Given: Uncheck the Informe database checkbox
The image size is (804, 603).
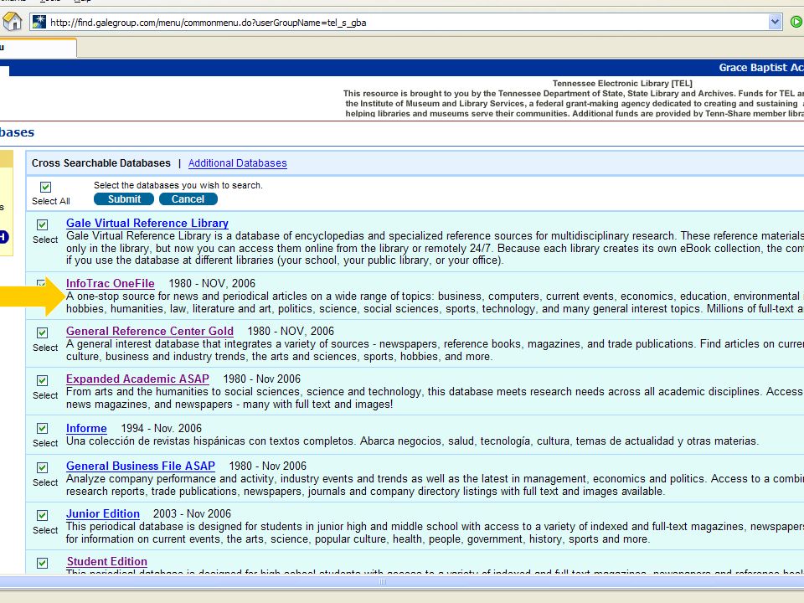Looking at the screenshot, I should click(43, 428).
